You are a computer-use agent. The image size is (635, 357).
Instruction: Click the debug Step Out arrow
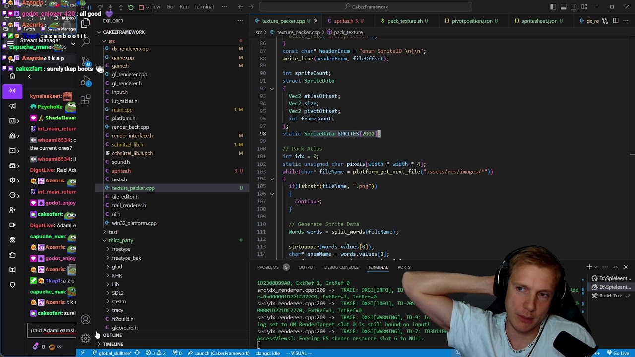pos(121,7)
